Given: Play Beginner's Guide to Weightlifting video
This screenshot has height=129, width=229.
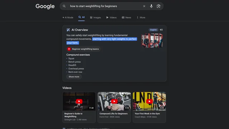Looking at the screenshot, I should tap(79, 101).
